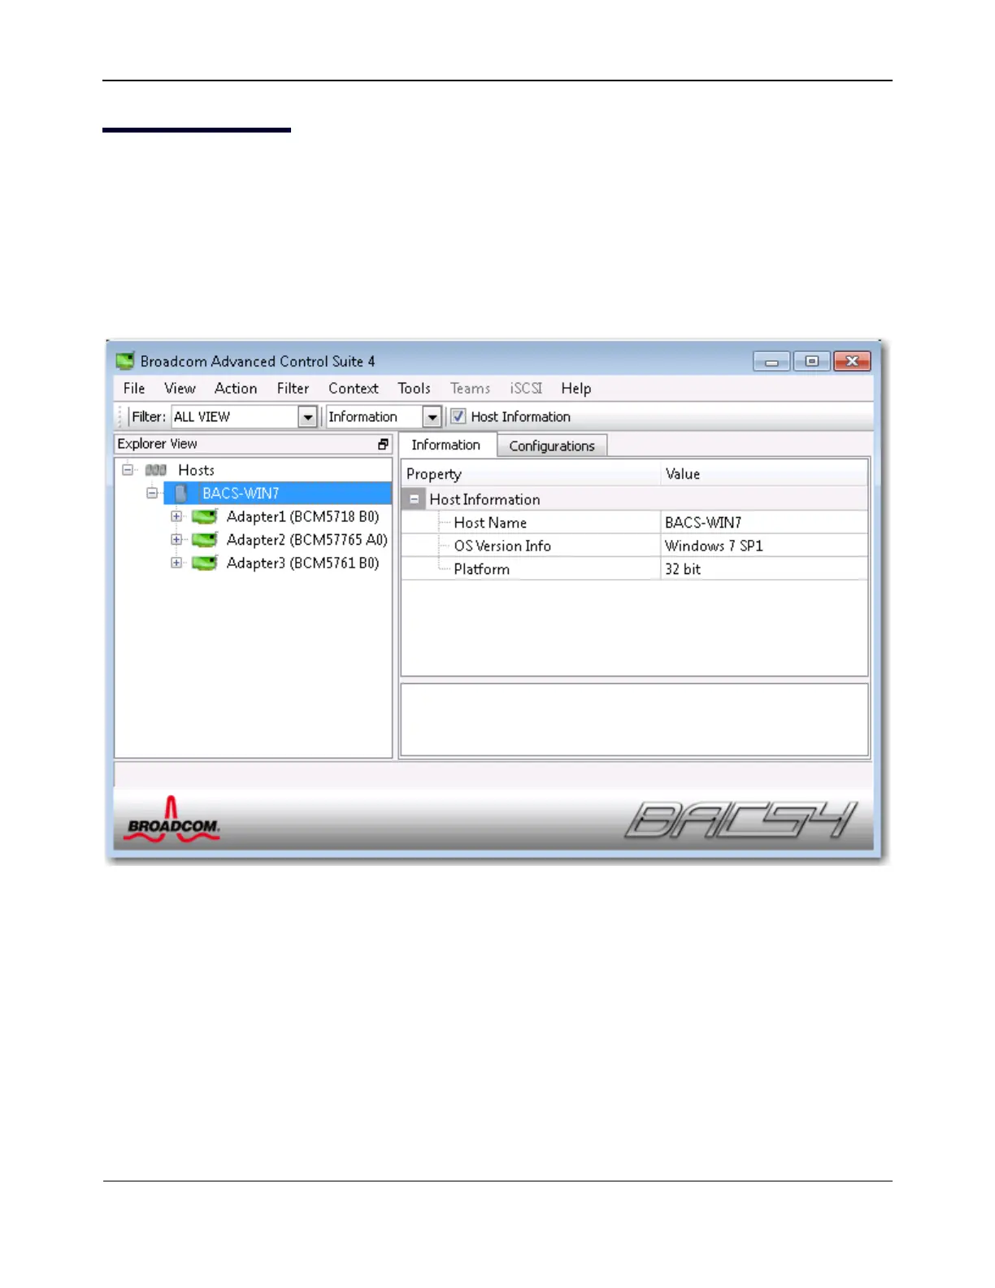Viewport: 995px width, 1288px height.
Task: Click the Host Name property row
Action: coord(634,522)
